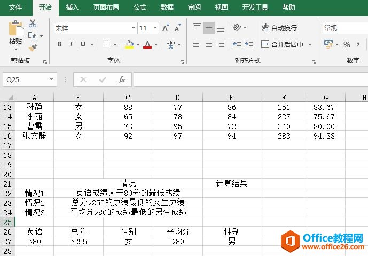Click the percent style icon

click(x=347, y=44)
